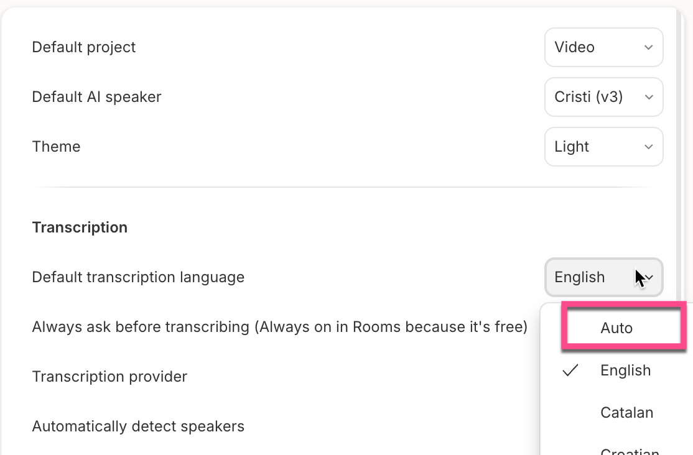Click the checkmark icon beside English

[x=570, y=370]
